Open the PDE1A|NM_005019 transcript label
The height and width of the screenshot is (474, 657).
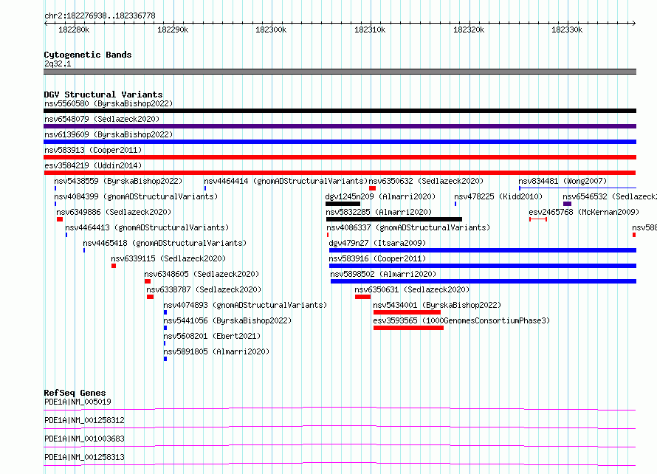pos(78,402)
